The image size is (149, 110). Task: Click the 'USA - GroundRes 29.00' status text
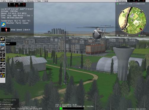tap(66, 105)
